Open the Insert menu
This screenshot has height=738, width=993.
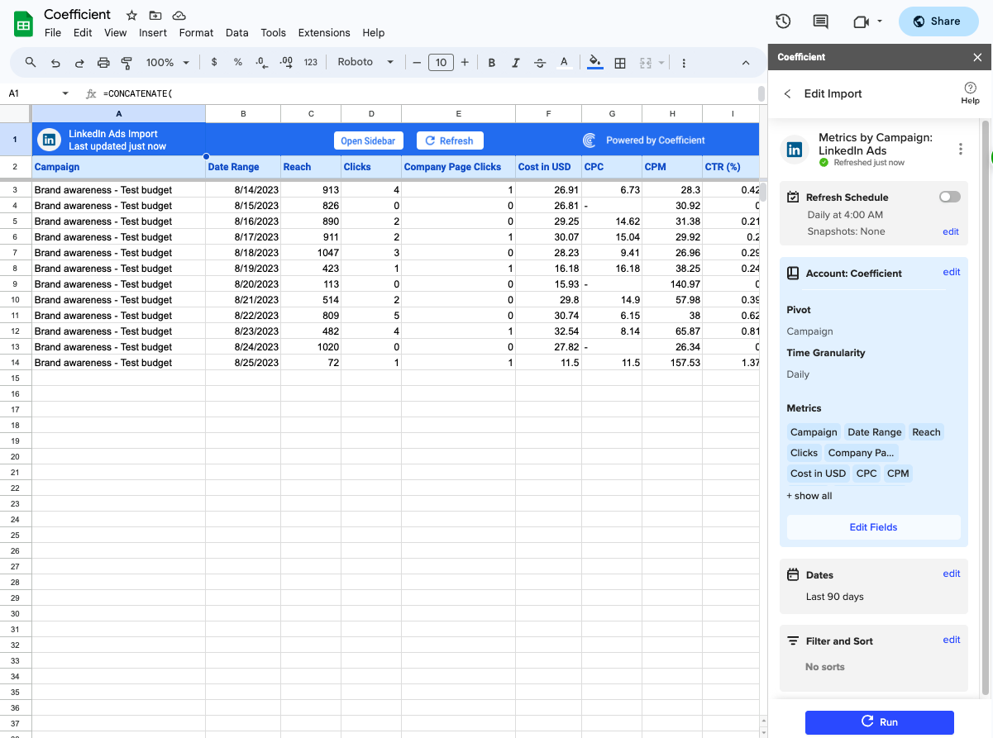[x=153, y=33]
